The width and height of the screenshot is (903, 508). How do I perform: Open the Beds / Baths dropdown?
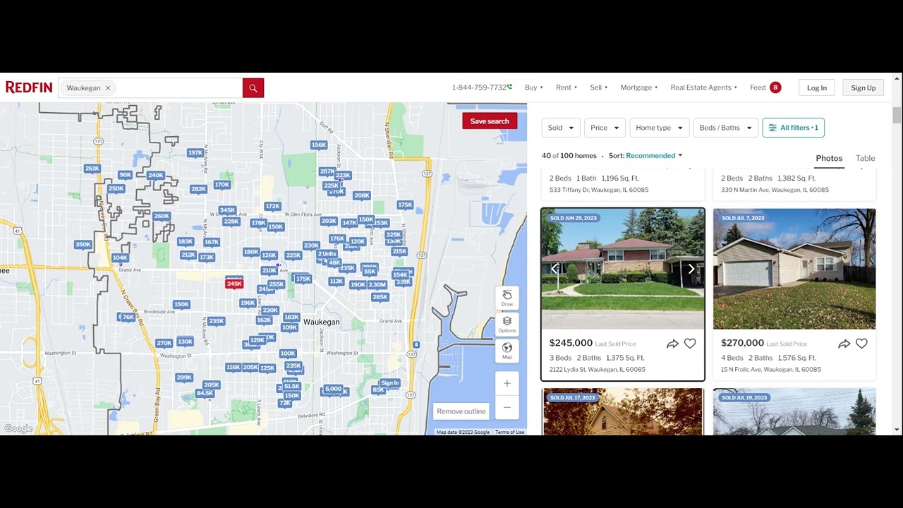tap(725, 128)
